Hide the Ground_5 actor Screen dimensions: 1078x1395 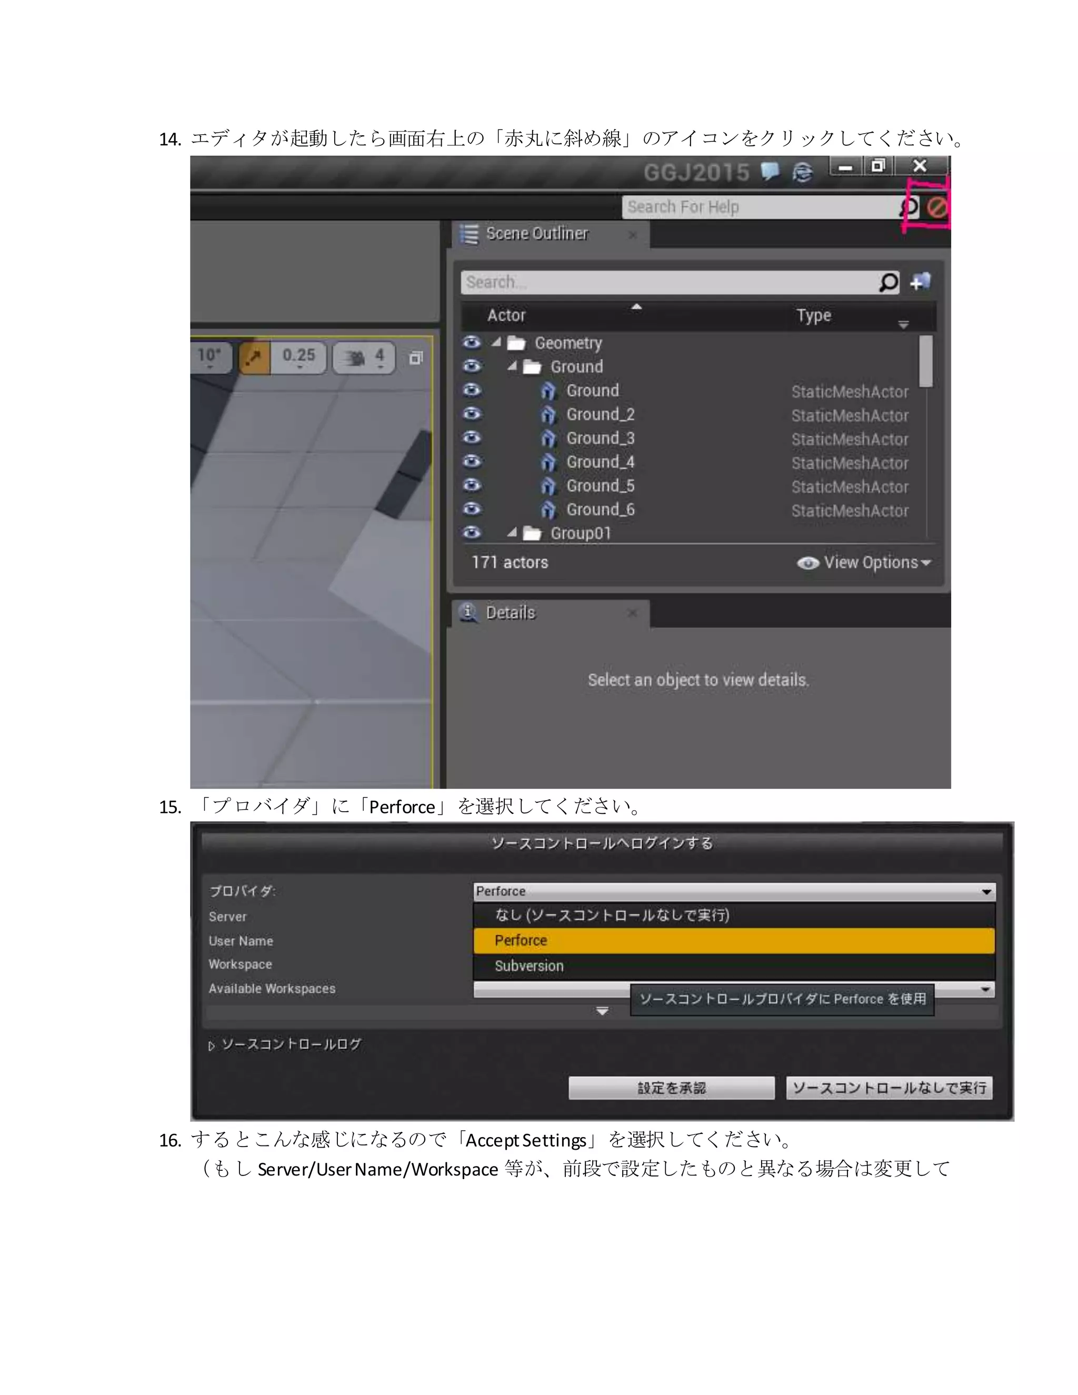471,485
